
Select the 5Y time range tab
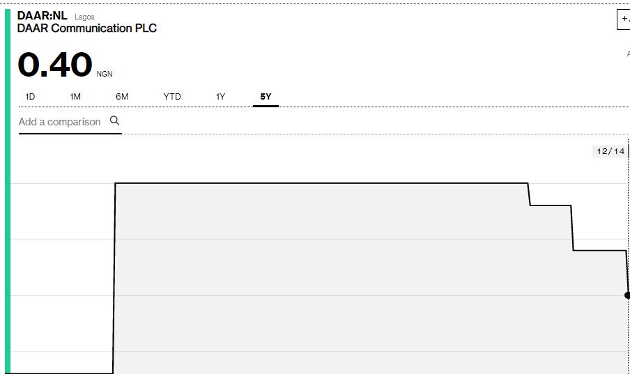click(x=266, y=97)
